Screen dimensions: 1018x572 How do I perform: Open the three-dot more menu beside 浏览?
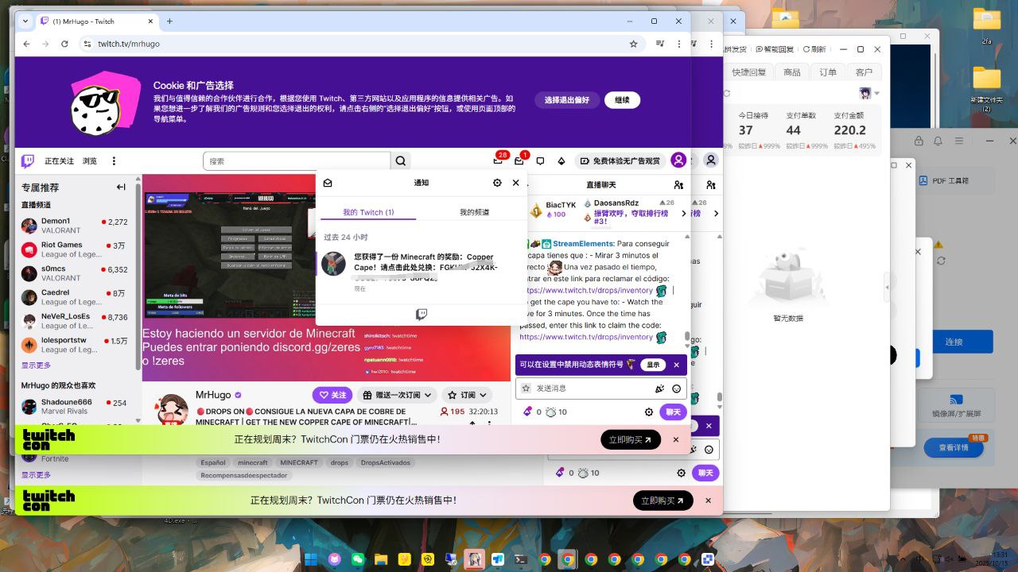click(114, 160)
